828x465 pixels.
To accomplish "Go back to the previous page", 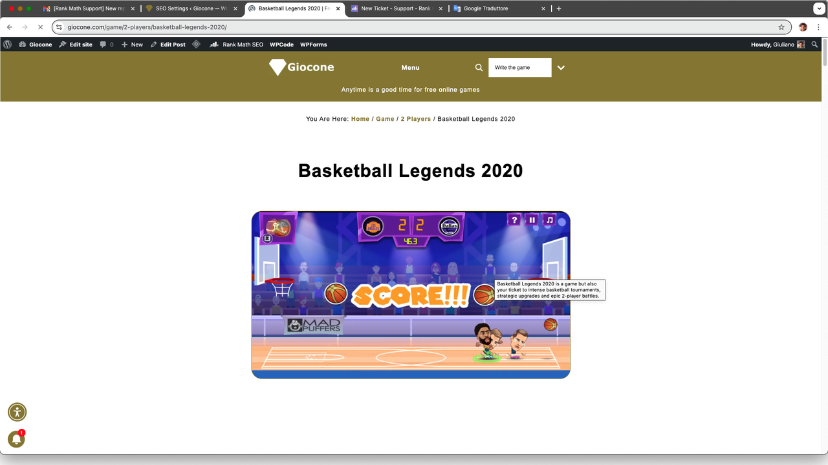I will point(9,27).
